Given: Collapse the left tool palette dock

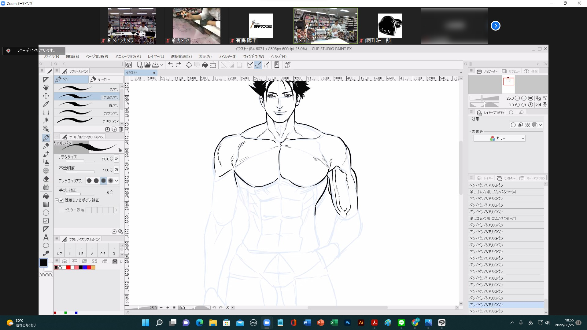Looking at the screenshot, I should tap(41, 64).
